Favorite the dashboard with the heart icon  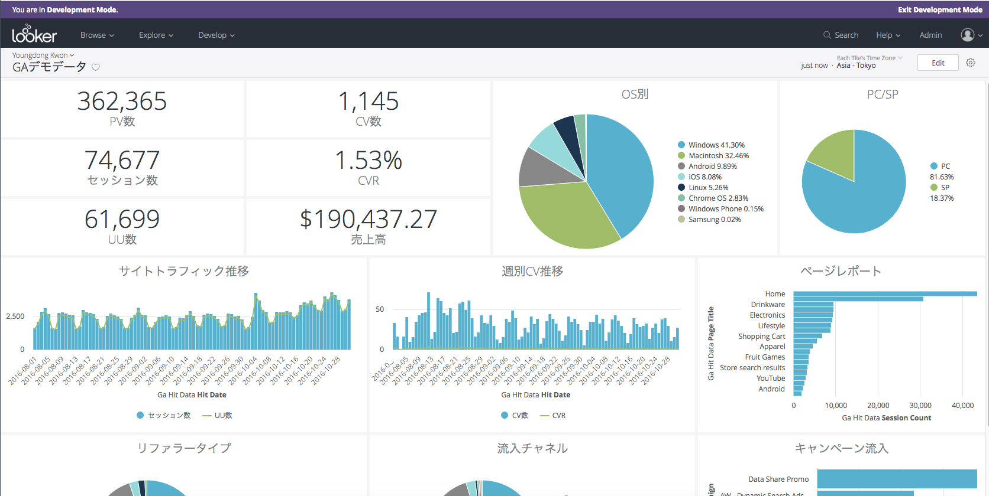pos(96,67)
